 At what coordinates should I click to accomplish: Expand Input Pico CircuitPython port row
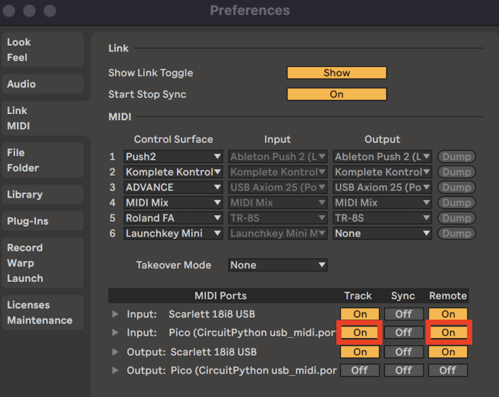(x=115, y=332)
